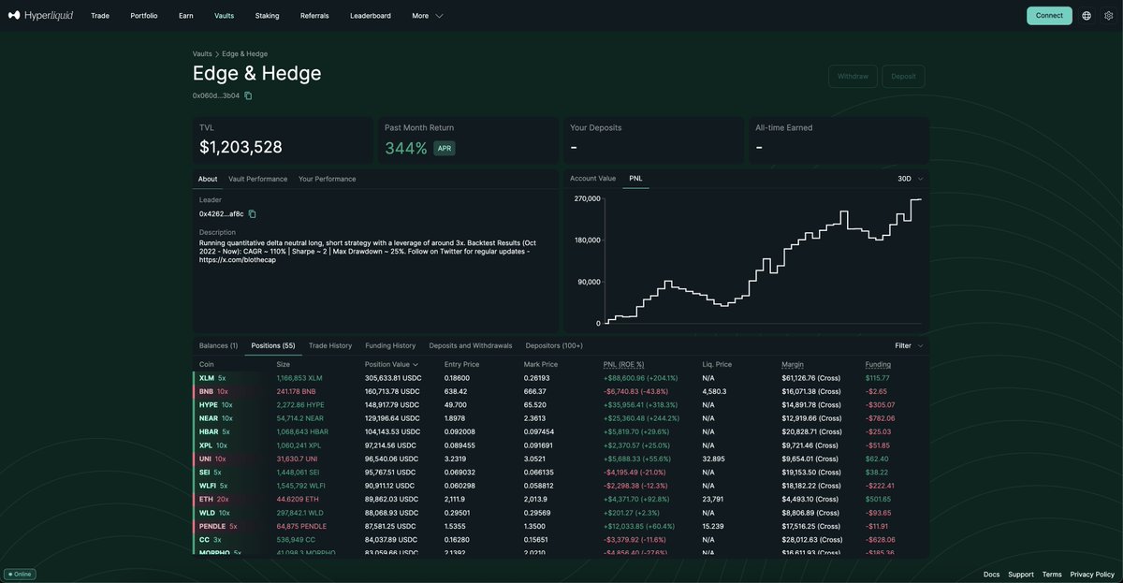Click the Online status indicator
Image resolution: width=1123 pixels, height=583 pixels.
[20, 574]
